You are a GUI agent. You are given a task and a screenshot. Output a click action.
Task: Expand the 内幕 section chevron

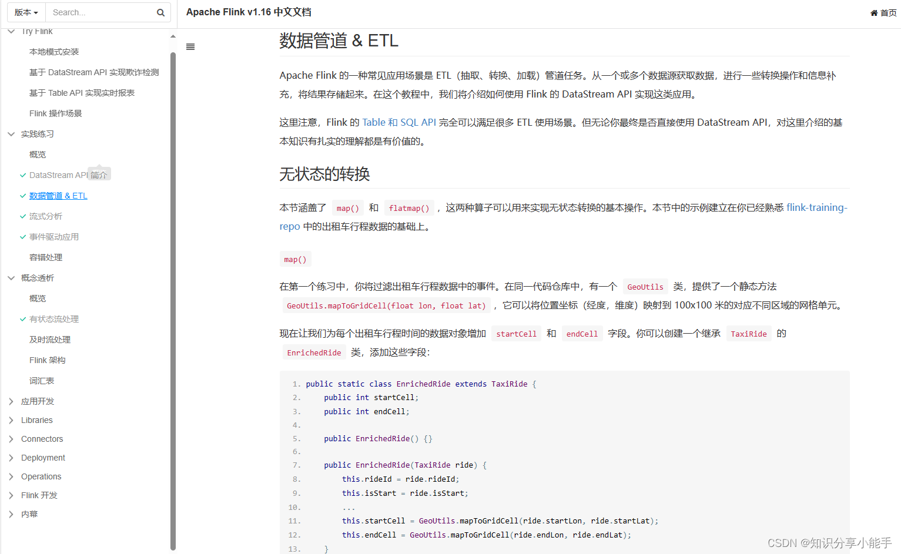click(11, 514)
